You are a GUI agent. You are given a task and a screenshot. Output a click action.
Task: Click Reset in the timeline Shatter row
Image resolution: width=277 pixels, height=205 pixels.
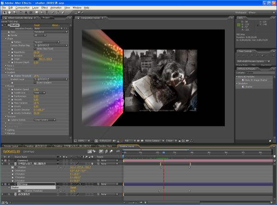tap(73, 187)
